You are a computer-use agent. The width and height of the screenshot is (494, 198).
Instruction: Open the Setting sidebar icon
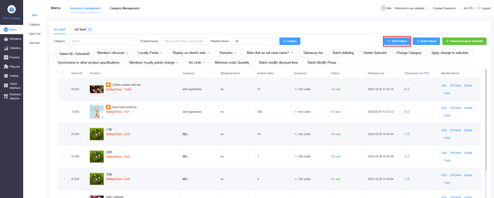click(6, 76)
